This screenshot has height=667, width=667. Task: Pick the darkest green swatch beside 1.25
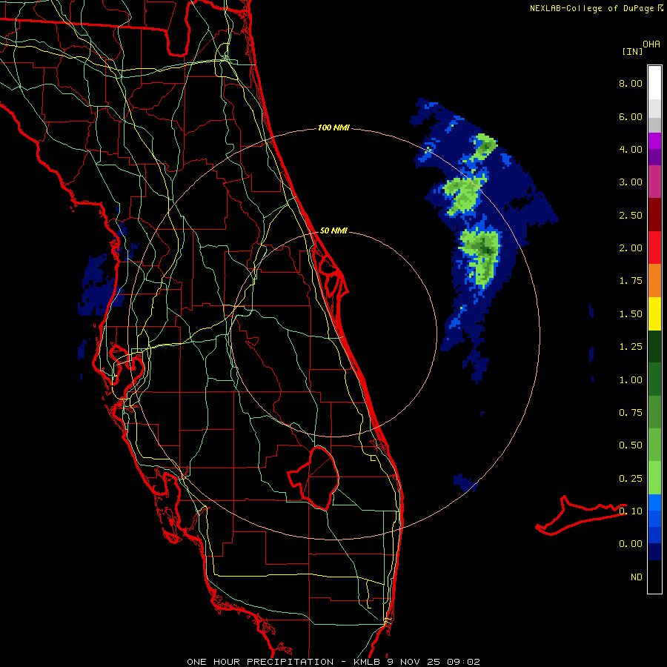coord(654,346)
